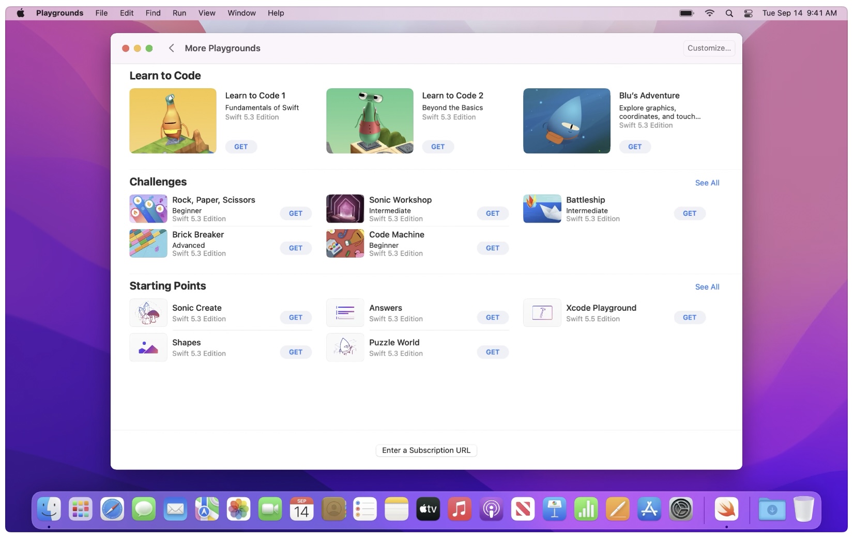
Task: Launch Swift Playgrounds from the Dock
Action: 726,510
